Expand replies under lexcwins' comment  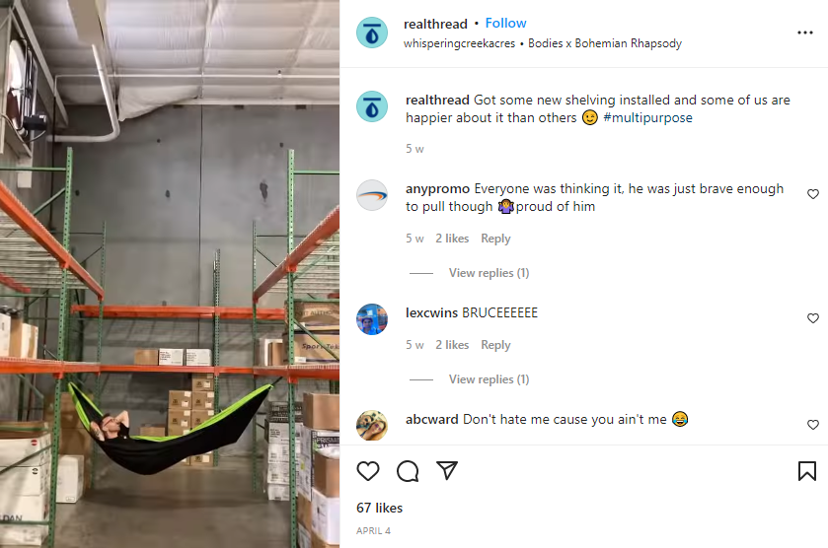[x=489, y=379]
